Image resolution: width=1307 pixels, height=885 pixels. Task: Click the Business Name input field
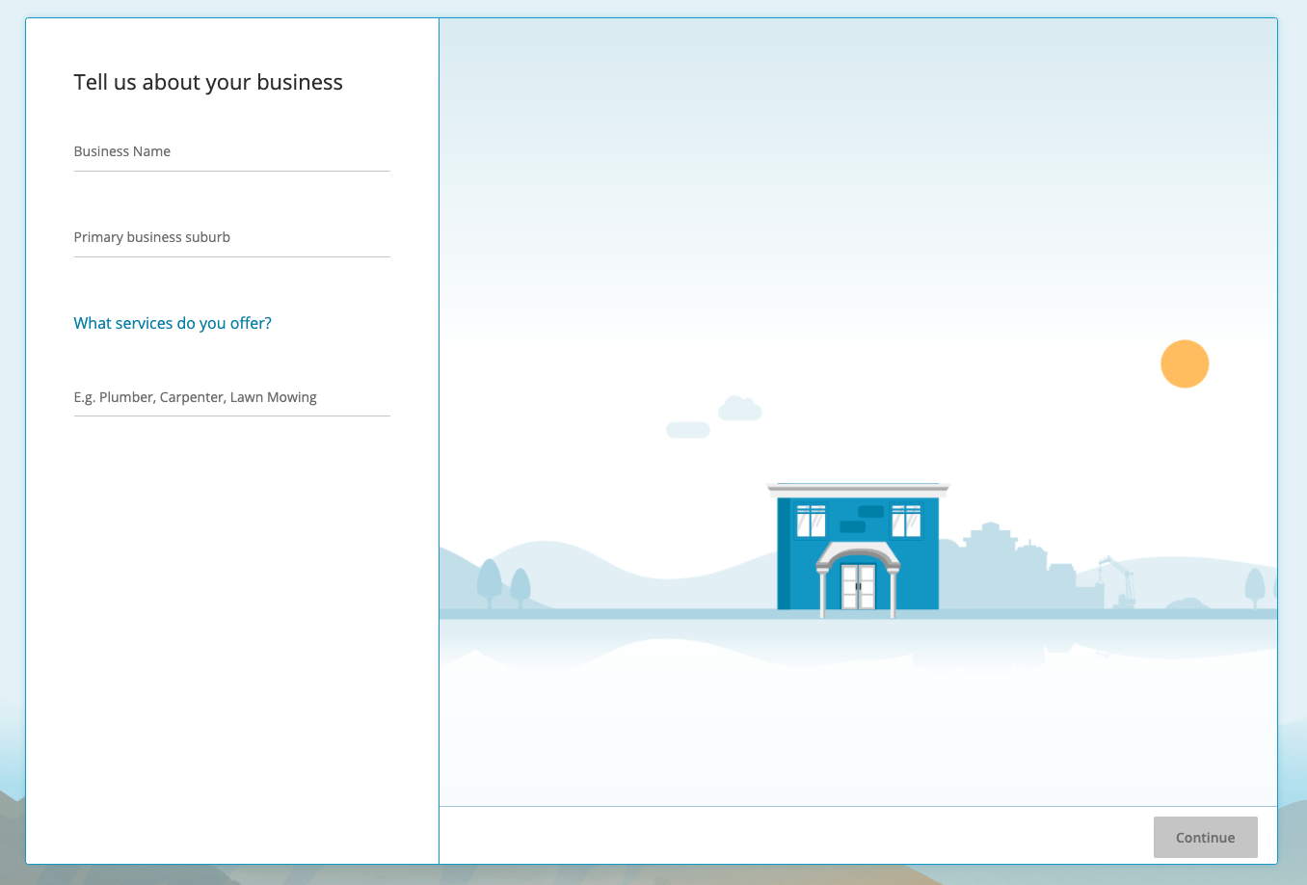point(231,151)
